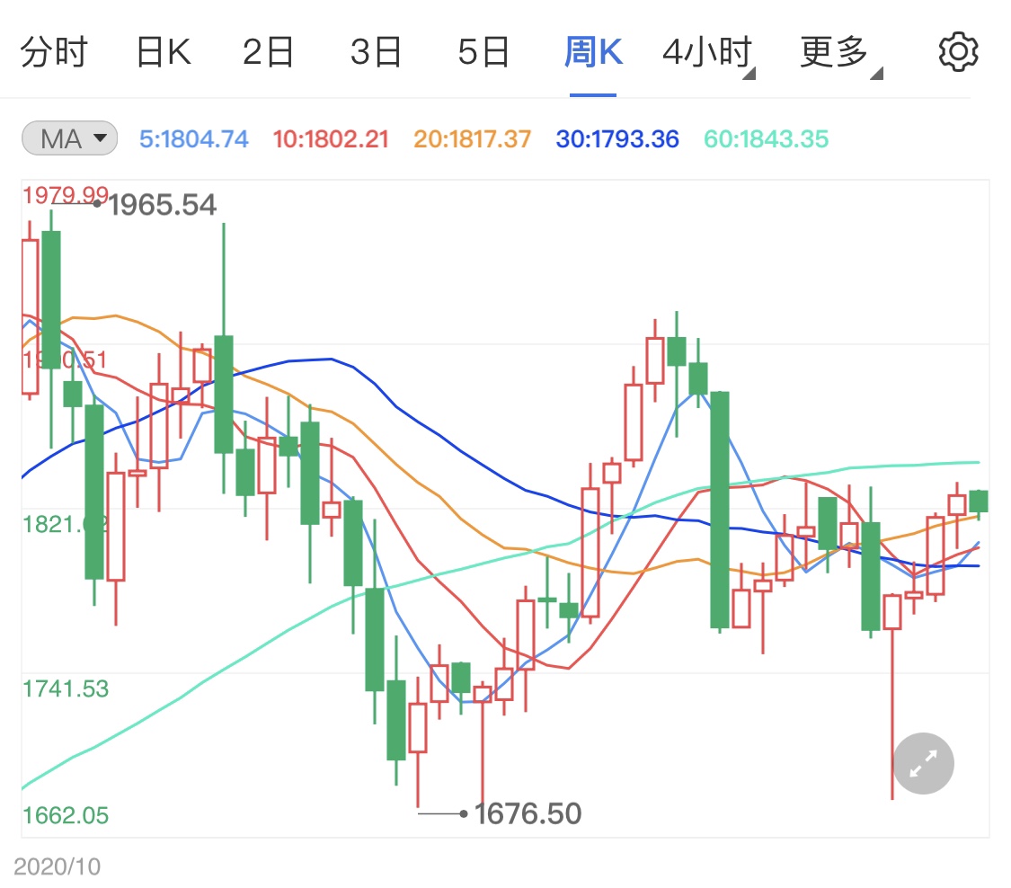This screenshot has width=1011, height=888.
Task: Click the low price label 1676.50
Action: pos(528,813)
